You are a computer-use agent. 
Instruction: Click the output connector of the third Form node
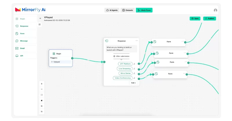coord(188,63)
